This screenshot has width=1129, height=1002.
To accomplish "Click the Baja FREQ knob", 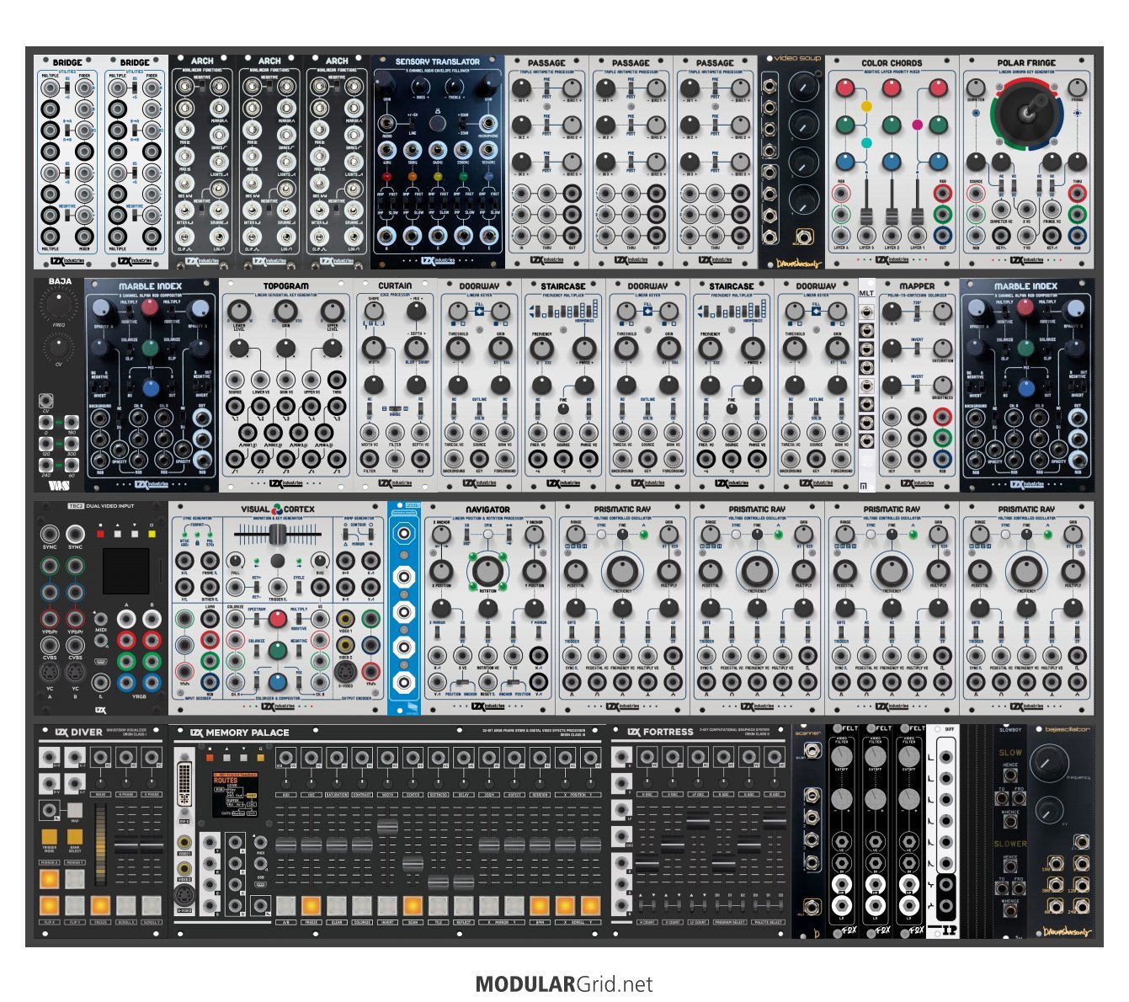I will pyautogui.click(x=59, y=303).
